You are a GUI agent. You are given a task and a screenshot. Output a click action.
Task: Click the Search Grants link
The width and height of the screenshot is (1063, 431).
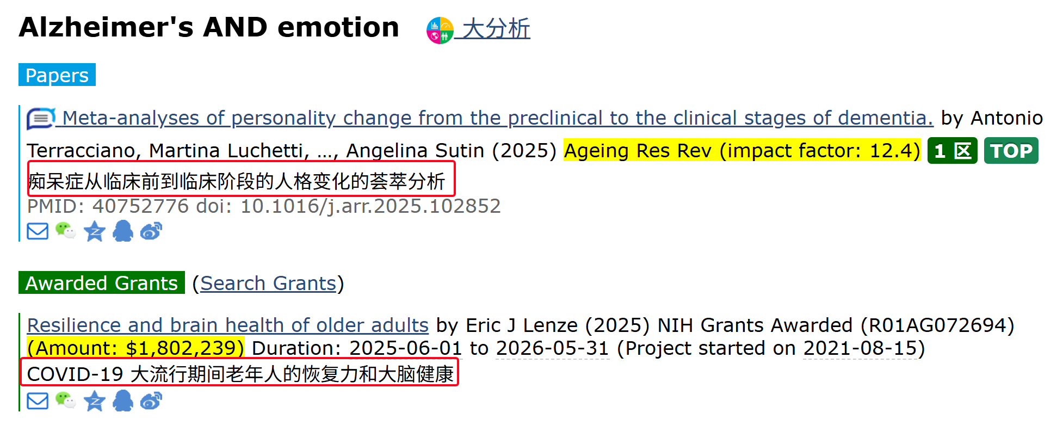[268, 284]
